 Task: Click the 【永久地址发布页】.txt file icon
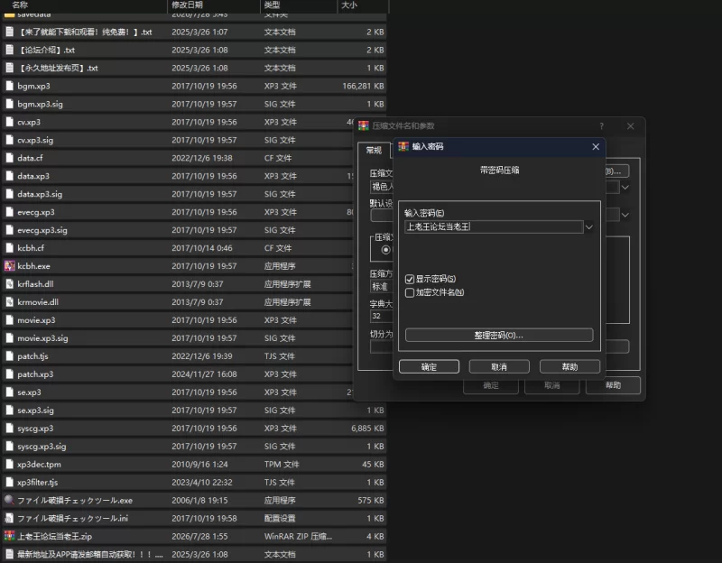point(9,68)
